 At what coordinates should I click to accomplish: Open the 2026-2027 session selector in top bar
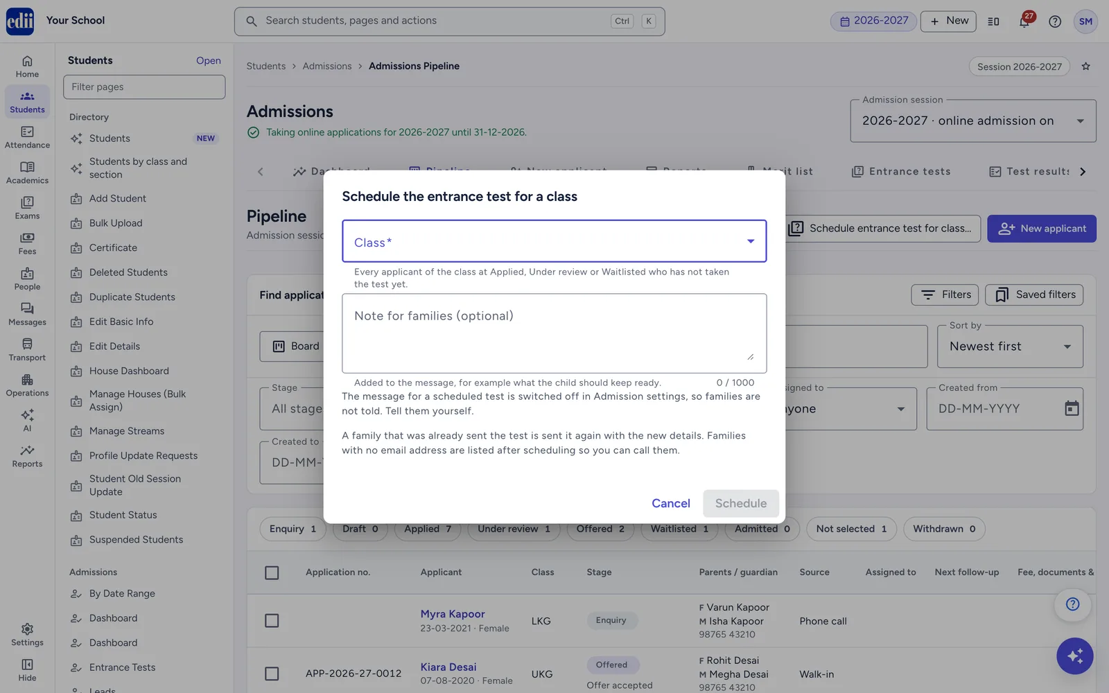[x=873, y=21]
